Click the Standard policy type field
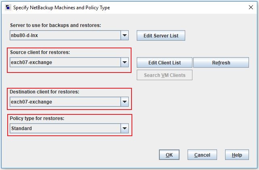 pyautogui.click(x=65, y=129)
